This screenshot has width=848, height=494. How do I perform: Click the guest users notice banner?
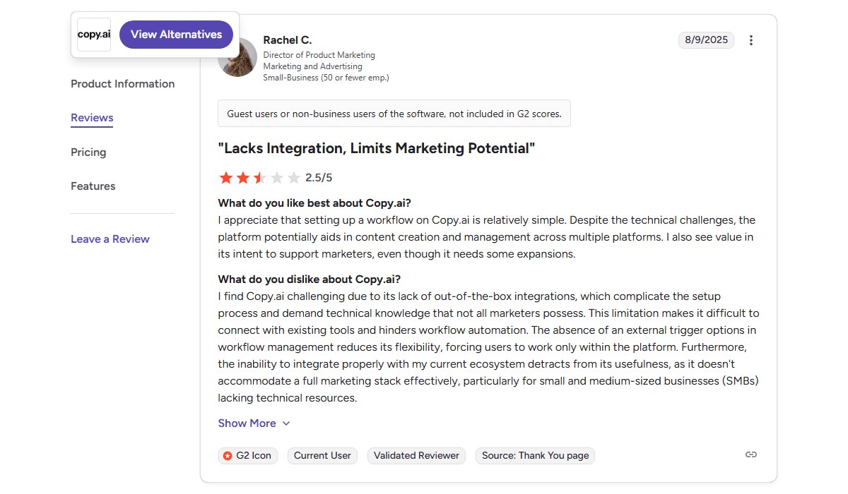(394, 114)
